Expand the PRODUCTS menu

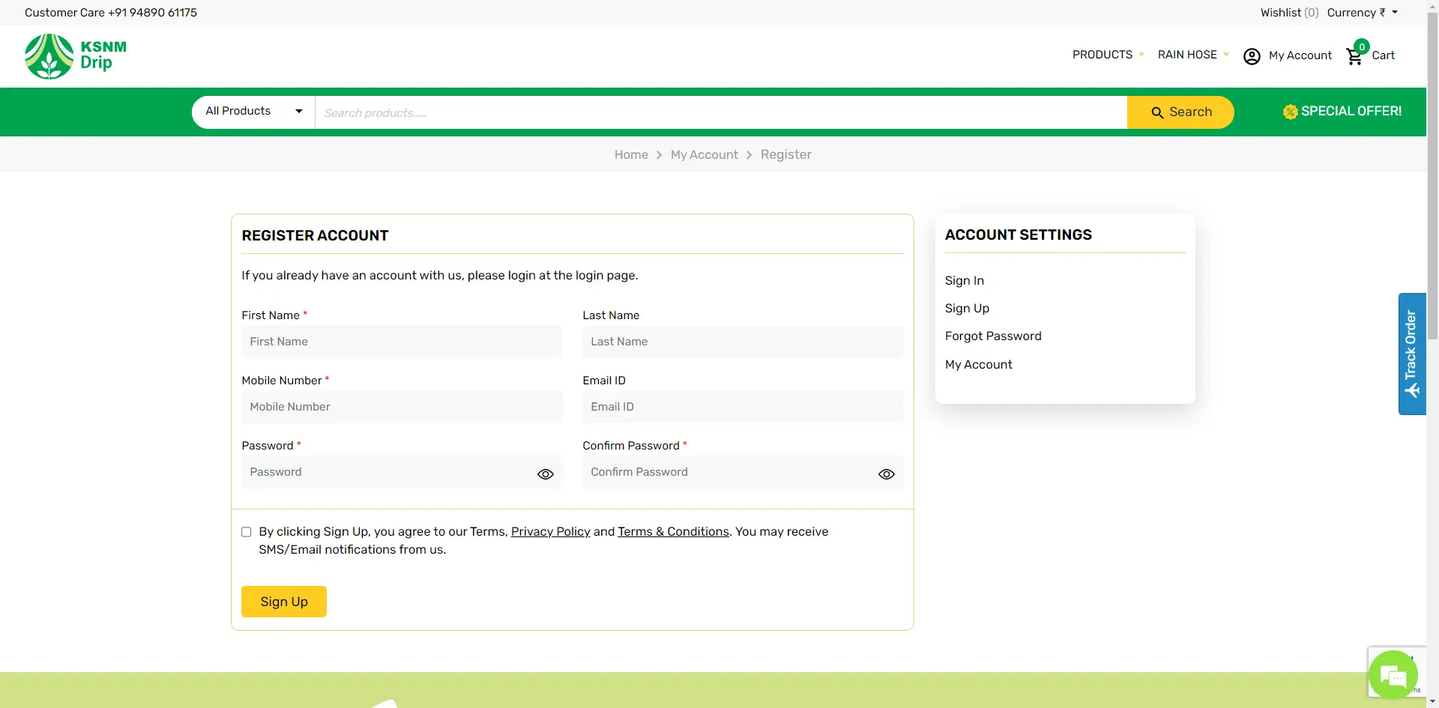(1108, 55)
